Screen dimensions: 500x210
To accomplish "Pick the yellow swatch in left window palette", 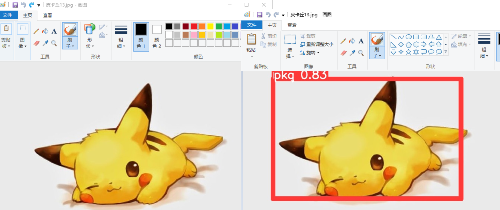I will point(210,26).
